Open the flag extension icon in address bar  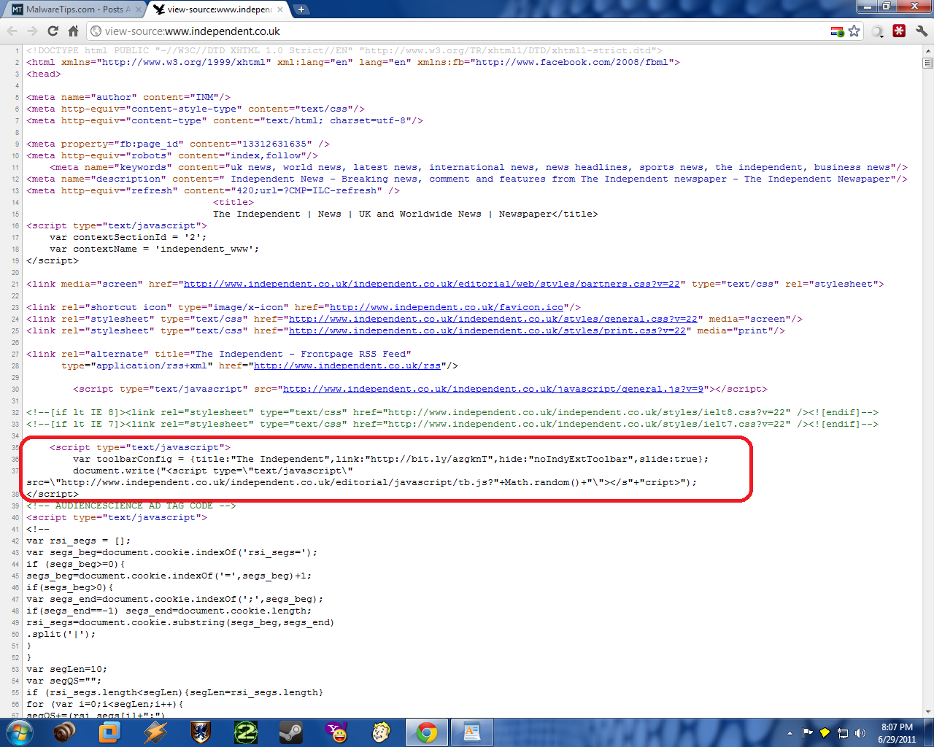pos(838,31)
